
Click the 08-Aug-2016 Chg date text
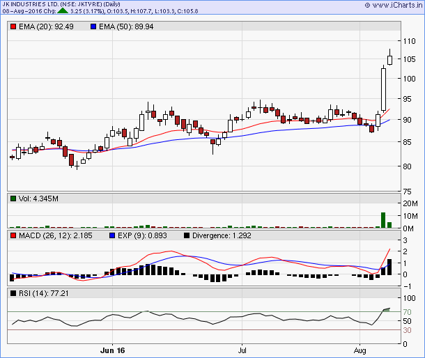(29, 11)
